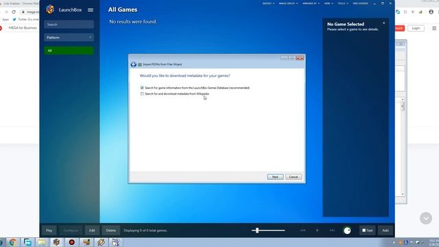Image resolution: width=439 pixels, height=247 pixels.
Task: Click Login on the MEGA page
Action: [x=416, y=28]
